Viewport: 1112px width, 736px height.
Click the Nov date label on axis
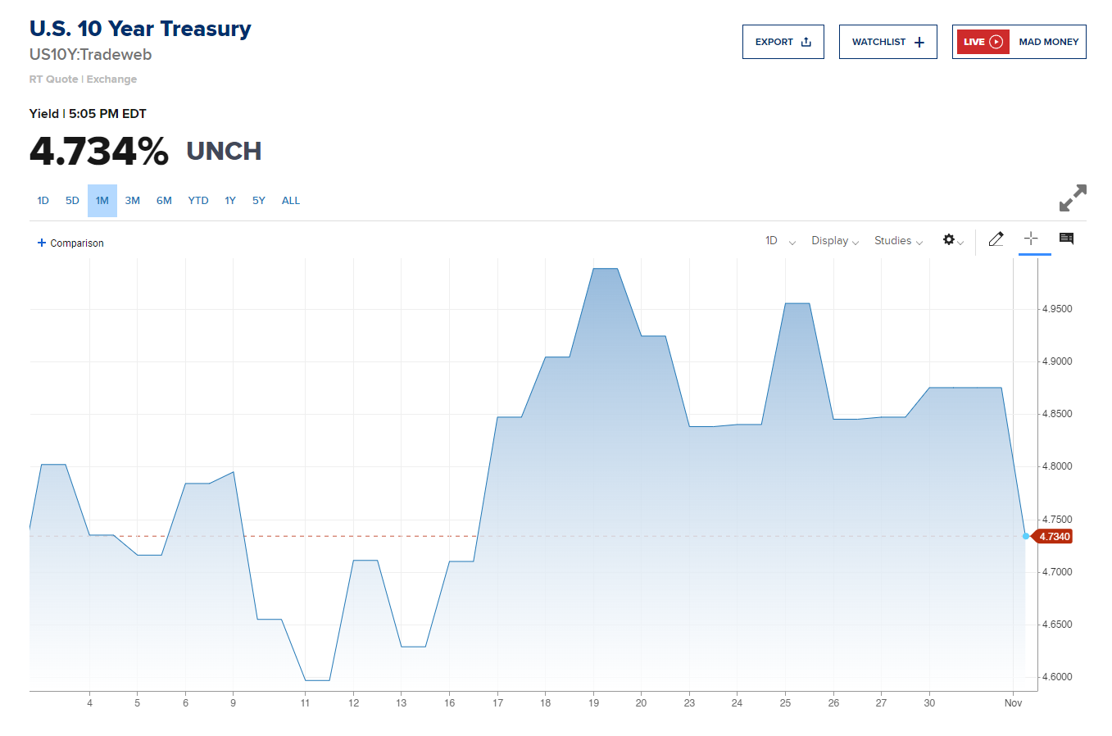point(1014,703)
